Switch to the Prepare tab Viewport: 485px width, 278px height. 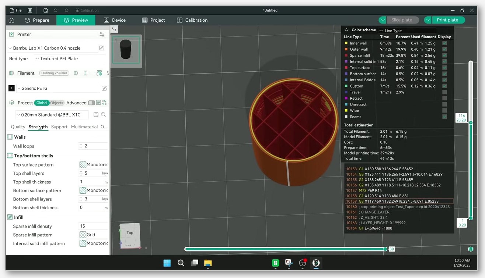coord(37,20)
